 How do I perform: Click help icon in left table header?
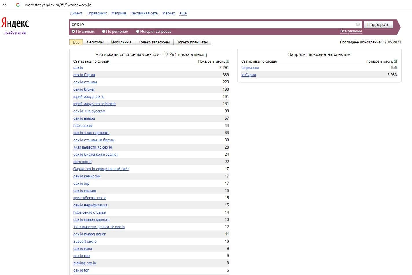click(227, 61)
